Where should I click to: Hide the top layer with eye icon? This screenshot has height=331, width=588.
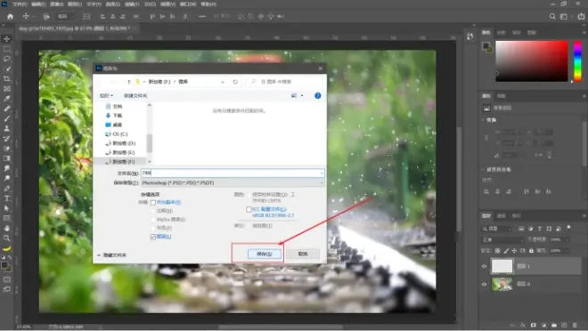click(484, 266)
